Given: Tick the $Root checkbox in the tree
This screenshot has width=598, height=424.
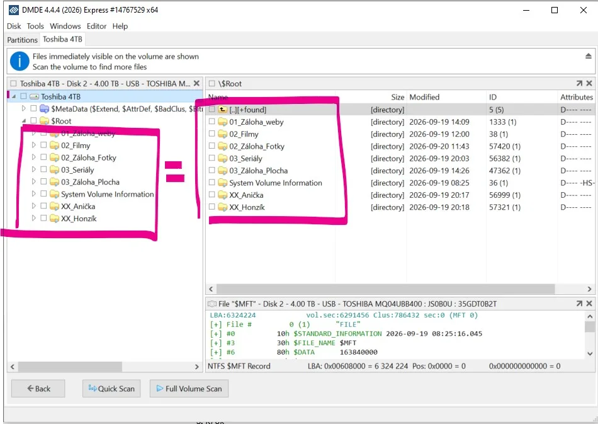Looking at the screenshot, I should pyautogui.click(x=33, y=120).
